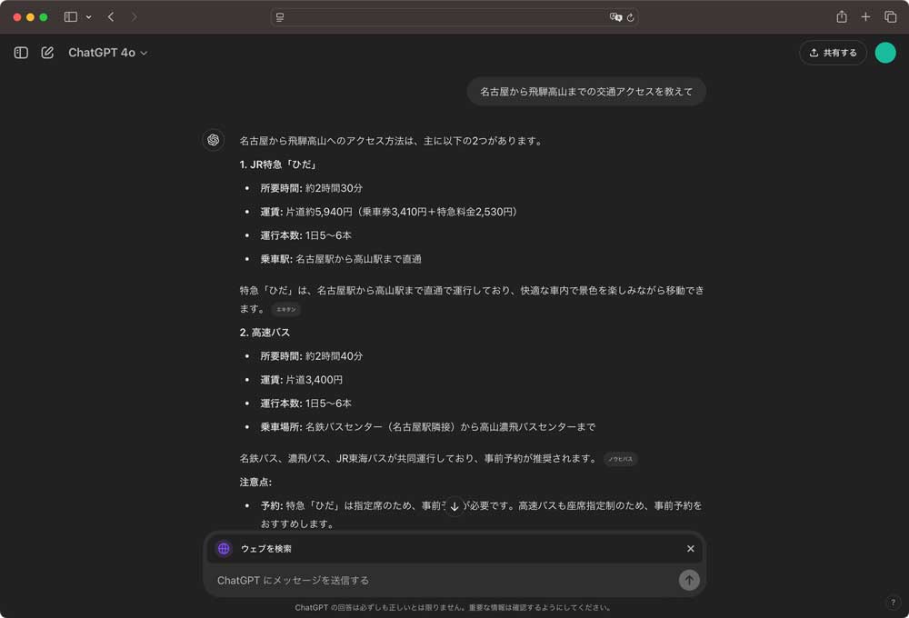This screenshot has height=618, width=909.
Task: Click the translate page icon
Action: (x=615, y=17)
